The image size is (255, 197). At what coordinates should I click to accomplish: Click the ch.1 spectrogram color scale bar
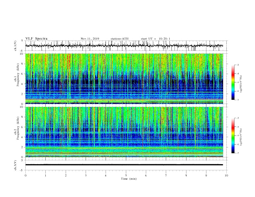click(x=233, y=82)
